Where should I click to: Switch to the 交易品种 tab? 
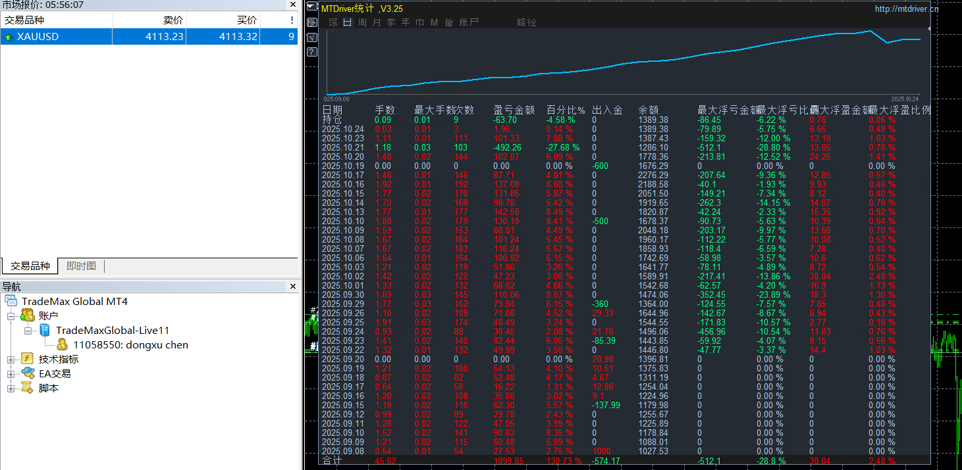30,266
